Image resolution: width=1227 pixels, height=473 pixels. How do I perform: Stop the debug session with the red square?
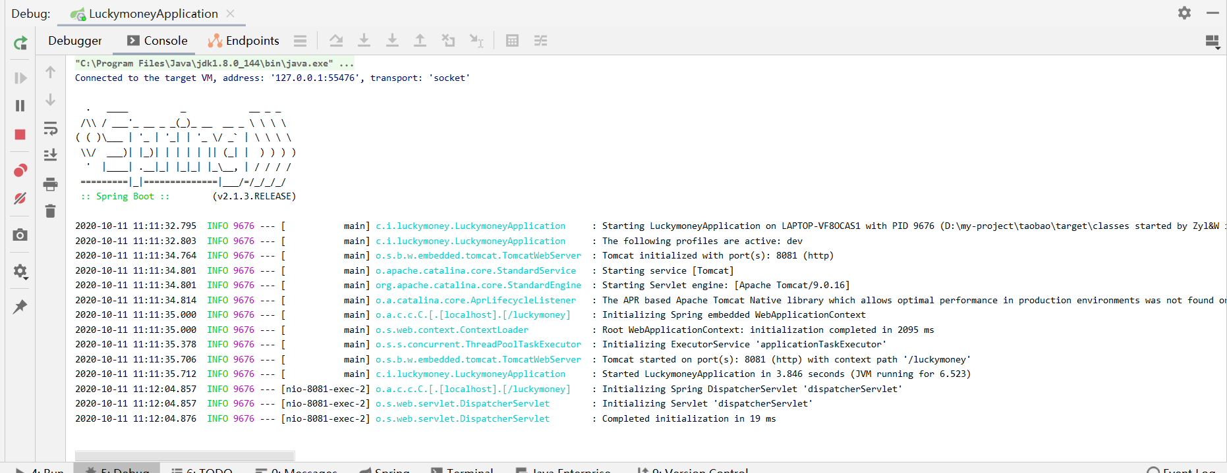[x=20, y=135]
